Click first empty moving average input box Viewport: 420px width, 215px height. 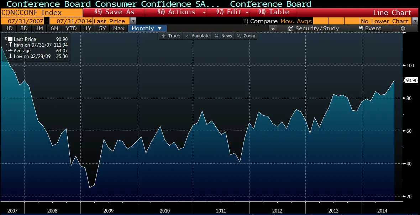coord(320,21)
